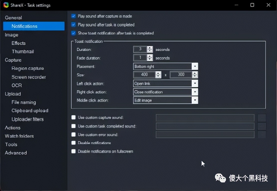Open the Middle click action dropdown
This screenshot has height=191, width=277.
click(x=195, y=100)
